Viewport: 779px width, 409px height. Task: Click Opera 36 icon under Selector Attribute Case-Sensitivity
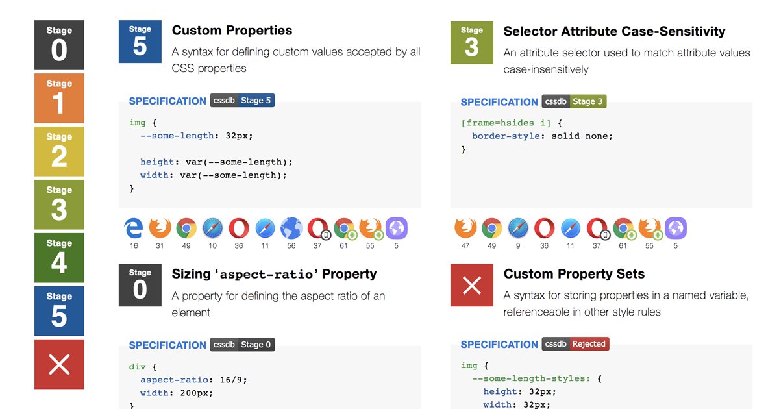pos(544,229)
